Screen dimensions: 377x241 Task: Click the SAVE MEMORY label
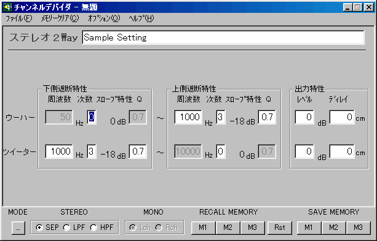[x=334, y=212]
